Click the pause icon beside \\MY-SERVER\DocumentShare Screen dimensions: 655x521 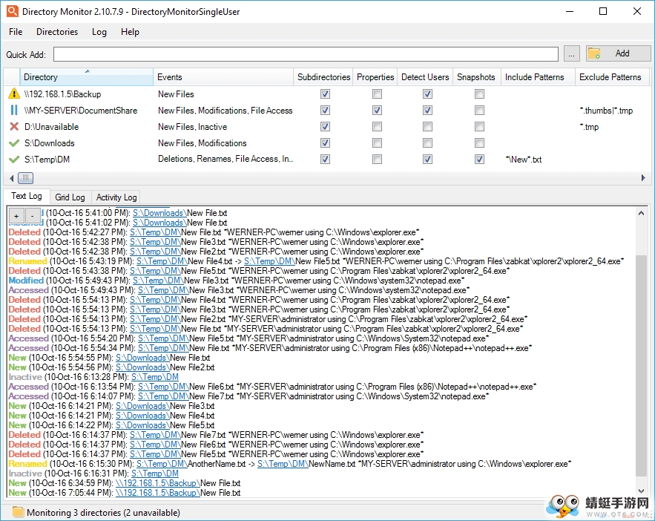(14, 110)
